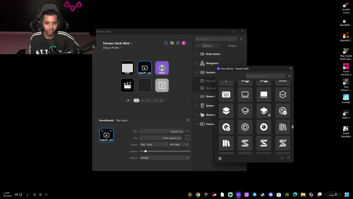Select the clapperboard key on the deck

point(127,85)
